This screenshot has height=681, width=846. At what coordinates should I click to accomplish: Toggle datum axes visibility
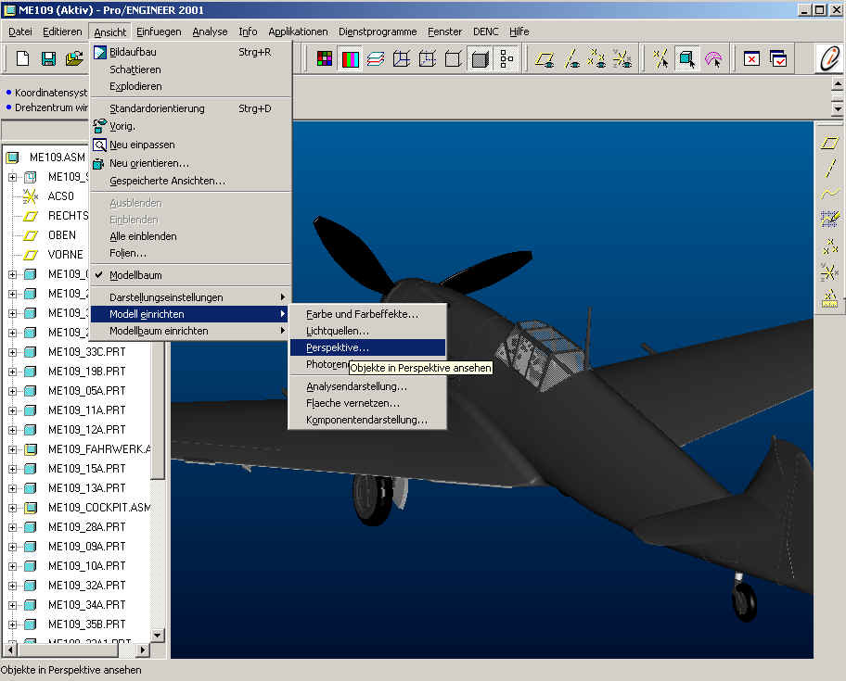[571, 58]
